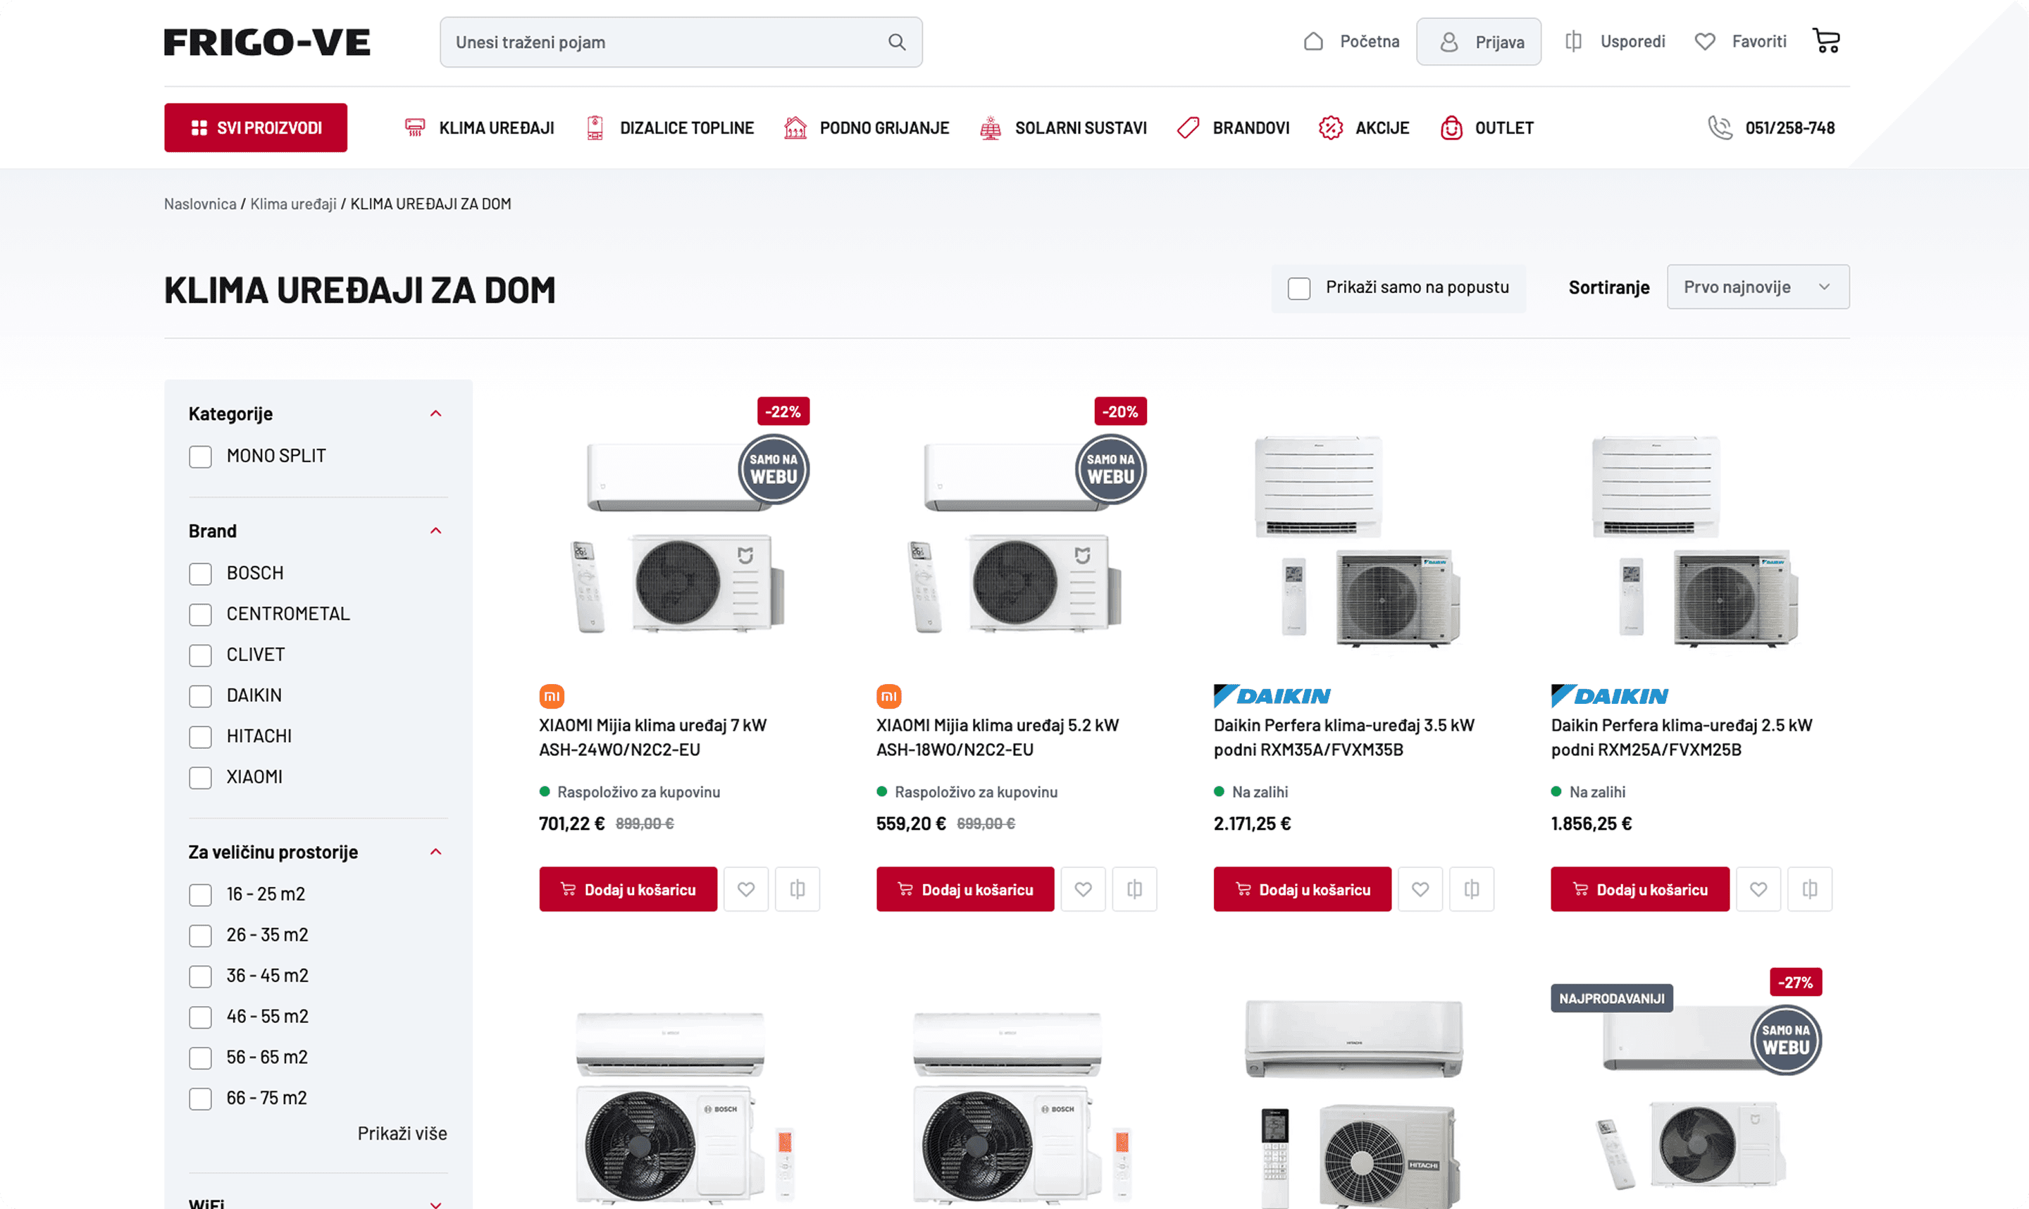Tick the 16 - 25 m2 room size
This screenshot has height=1209, width=2029.
(200, 895)
